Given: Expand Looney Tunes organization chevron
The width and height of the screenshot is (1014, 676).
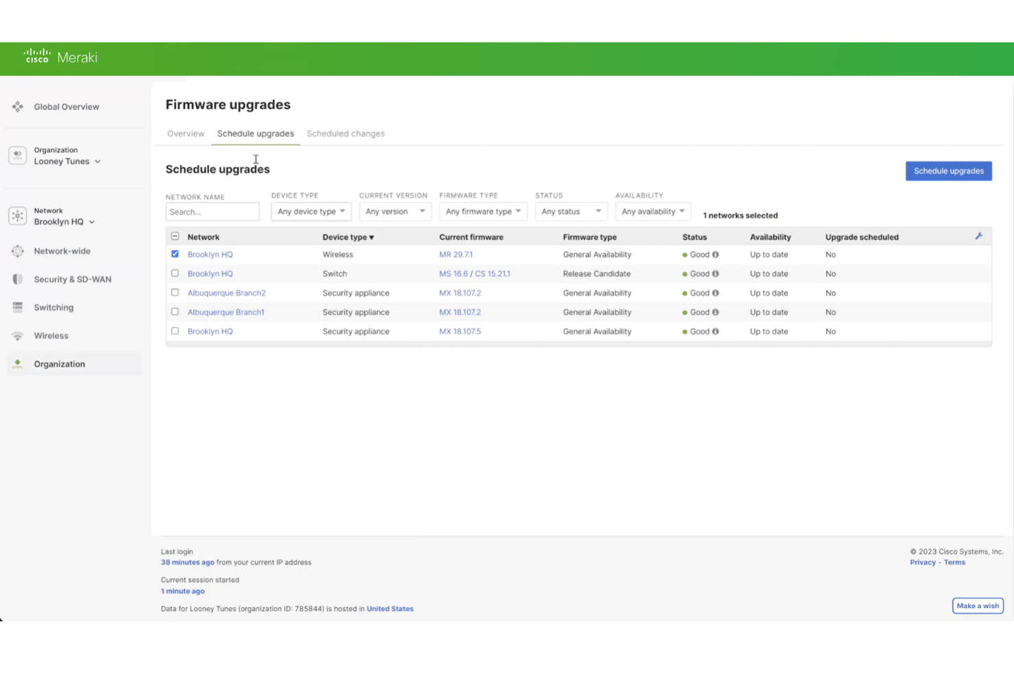Looking at the screenshot, I should click(x=98, y=162).
